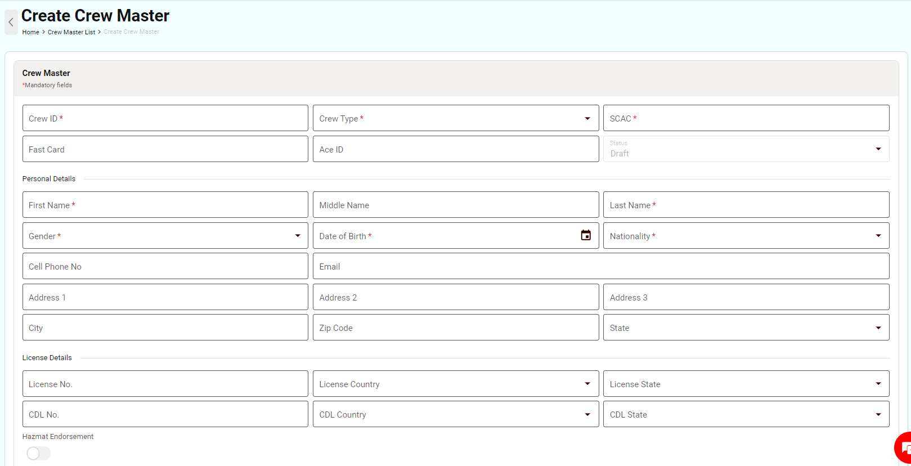Expand the State dropdown
911x466 pixels.
(746, 328)
